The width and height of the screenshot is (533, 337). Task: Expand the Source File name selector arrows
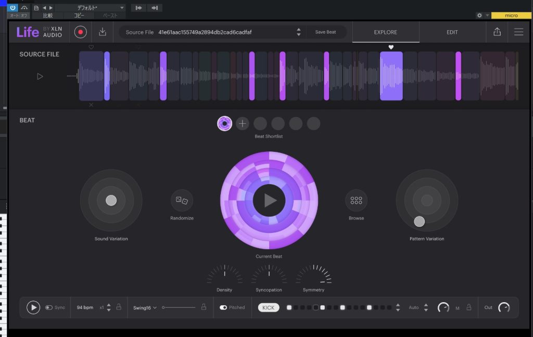point(298,32)
